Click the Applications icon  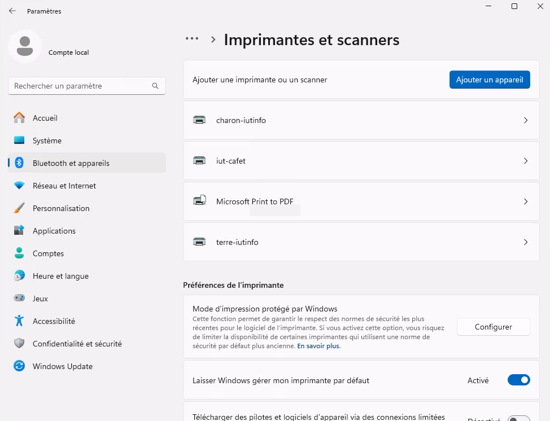(x=19, y=230)
